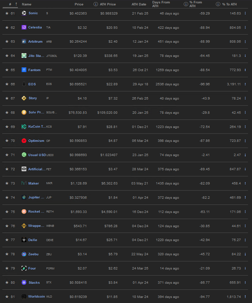
Task: Click the Worldcoin logo icon
Action: point(24,297)
